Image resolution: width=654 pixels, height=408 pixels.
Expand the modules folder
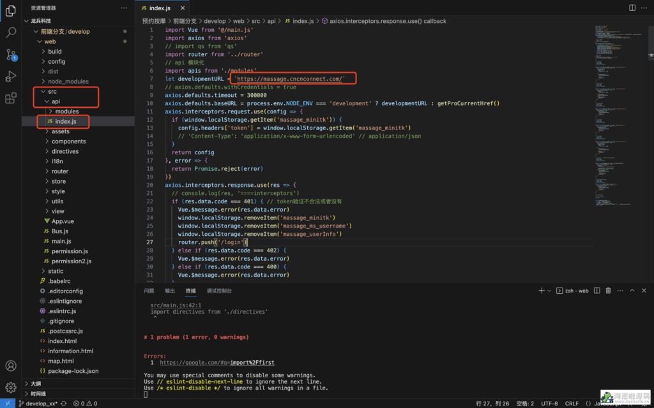pyautogui.click(x=66, y=111)
